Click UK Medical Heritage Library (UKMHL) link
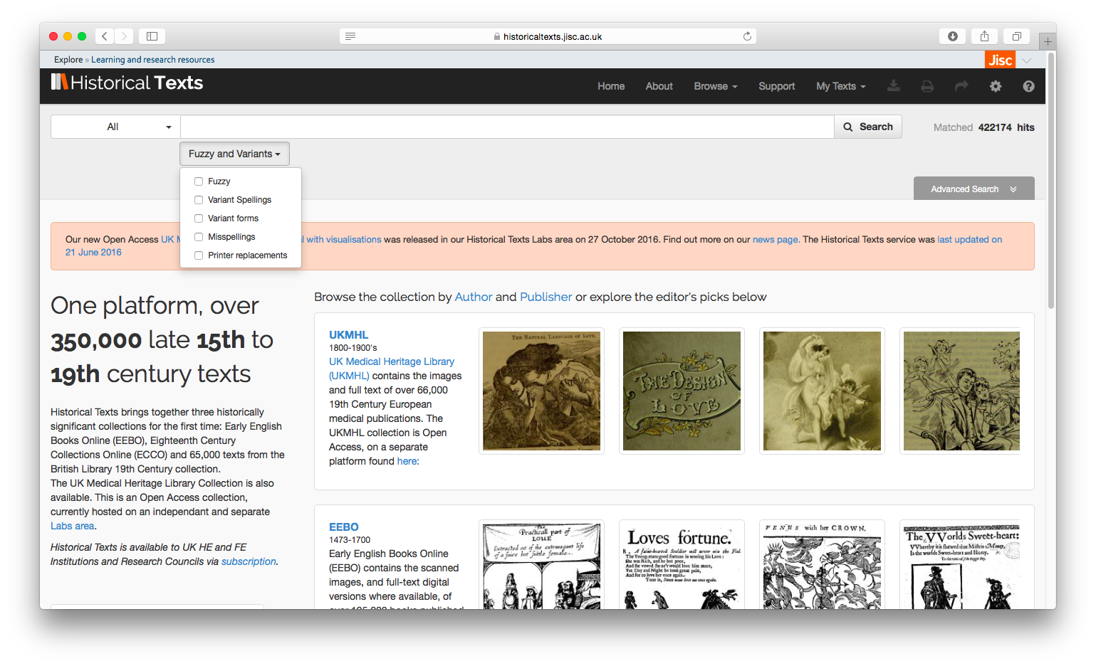1096x666 pixels. click(x=392, y=369)
